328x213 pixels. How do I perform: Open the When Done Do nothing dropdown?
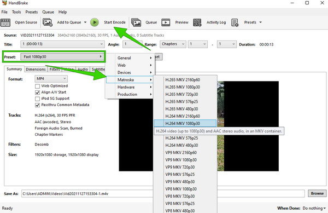pyautogui.click(x=314, y=208)
